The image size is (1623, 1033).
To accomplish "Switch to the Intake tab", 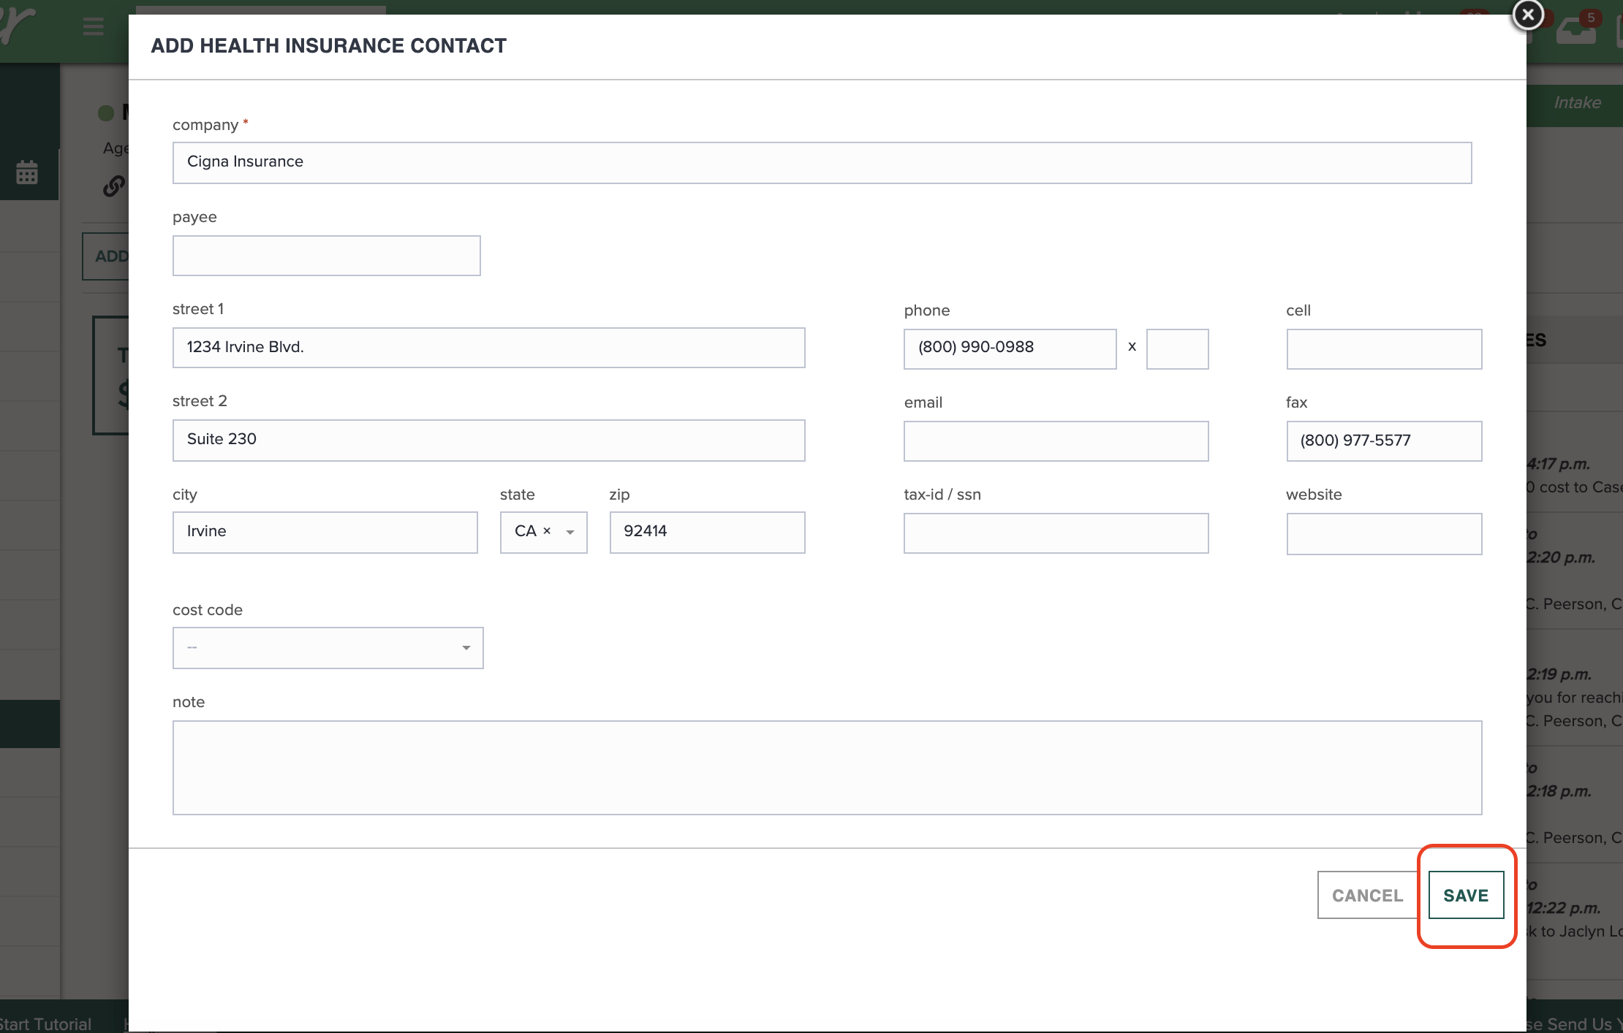I will (x=1577, y=103).
